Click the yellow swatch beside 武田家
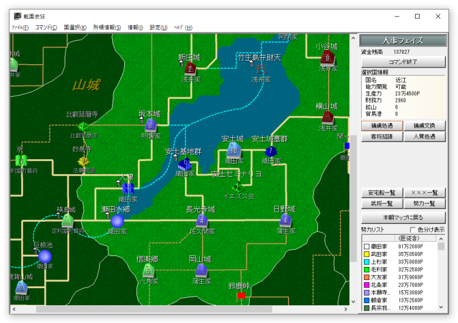 pyautogui.click(x=366, y=254)
